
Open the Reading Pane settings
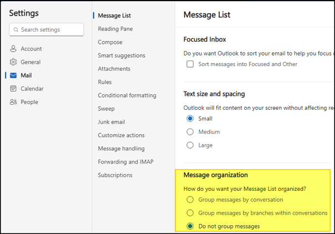coord(115,29)
